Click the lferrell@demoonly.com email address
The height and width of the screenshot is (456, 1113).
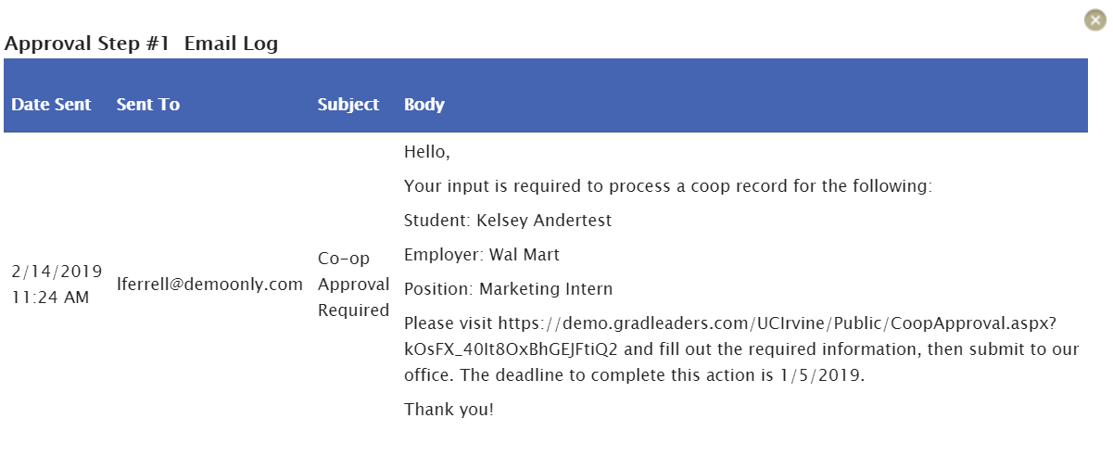210,285
